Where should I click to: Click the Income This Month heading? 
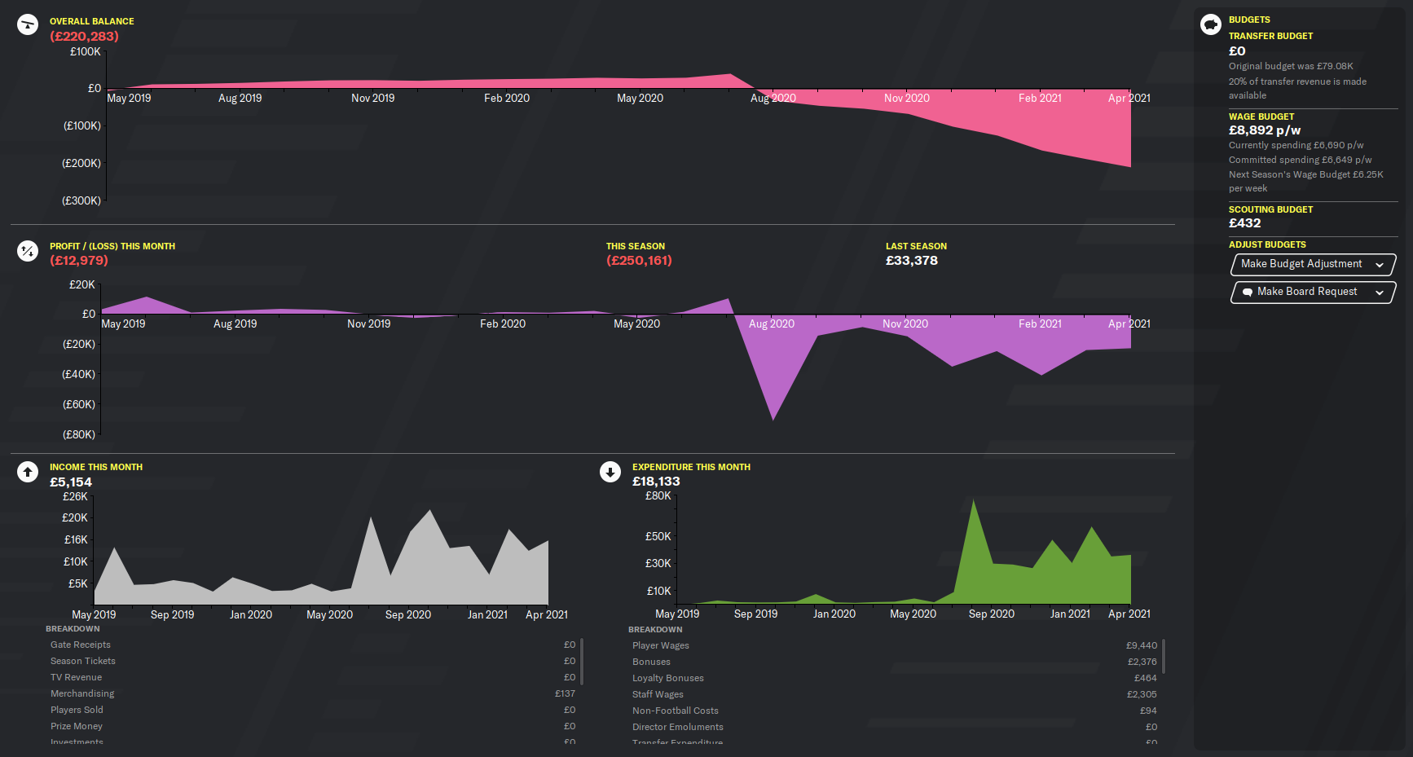tap(96, 467)
